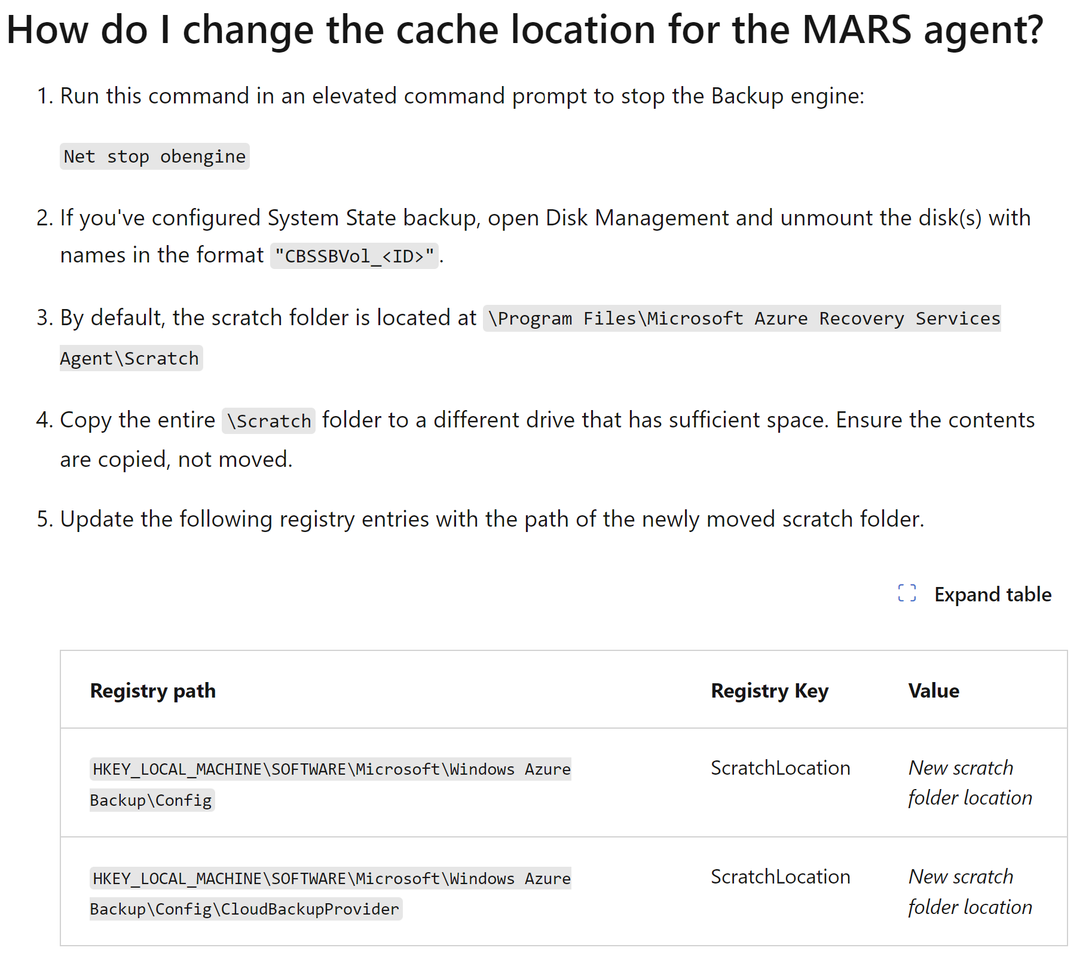Select the Net stop obengine code snippet
This screenshot has width=1092, height=963.
(154, 157)
